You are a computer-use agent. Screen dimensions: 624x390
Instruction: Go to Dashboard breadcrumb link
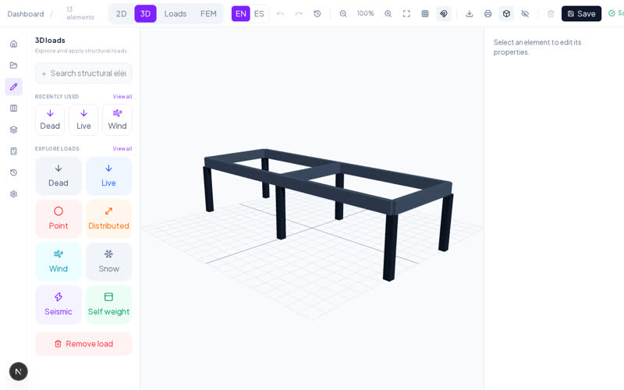pos(26,14)
